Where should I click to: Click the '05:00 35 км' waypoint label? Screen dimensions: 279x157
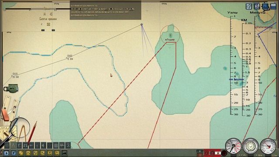[15, 75]
